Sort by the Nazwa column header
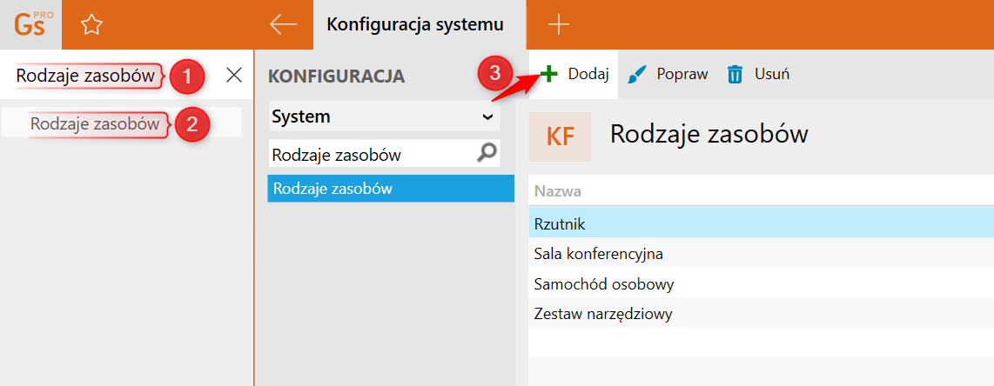The image size is (994, 386). 558,191
